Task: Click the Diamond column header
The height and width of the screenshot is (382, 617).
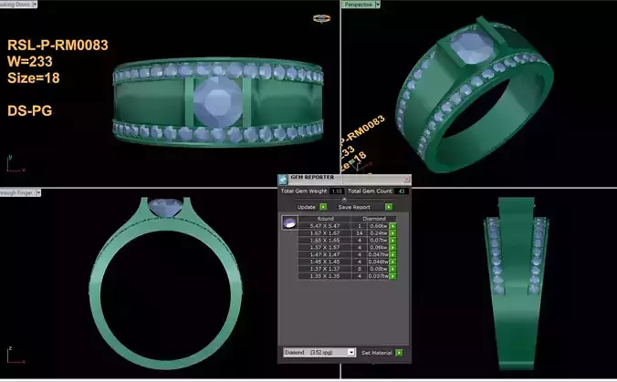Action: (374, 219)
